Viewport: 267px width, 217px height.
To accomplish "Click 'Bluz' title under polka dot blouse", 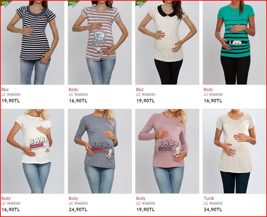I will point(140,90).
